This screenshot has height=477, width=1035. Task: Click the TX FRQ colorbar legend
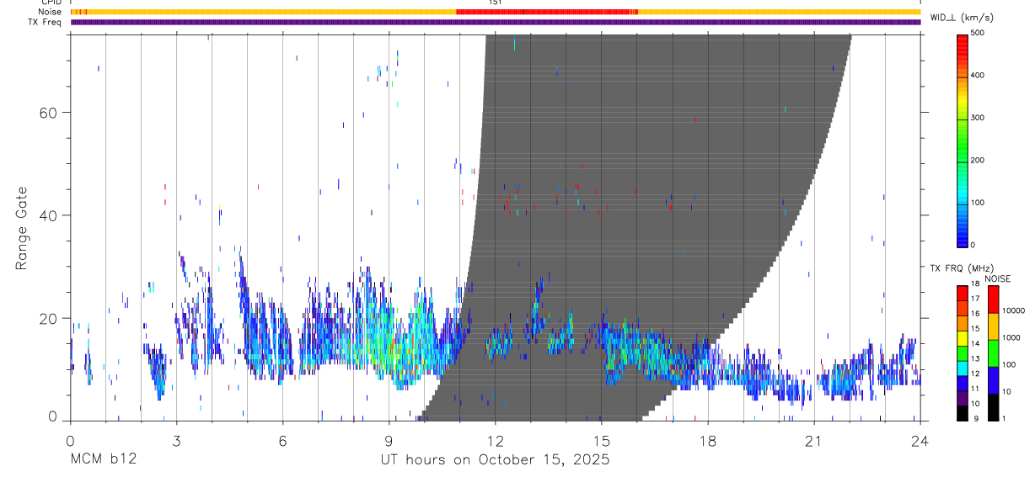point(963,352)
